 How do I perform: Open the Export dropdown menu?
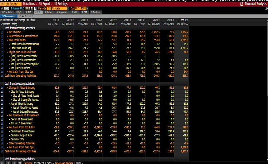[x=46, y=4]
